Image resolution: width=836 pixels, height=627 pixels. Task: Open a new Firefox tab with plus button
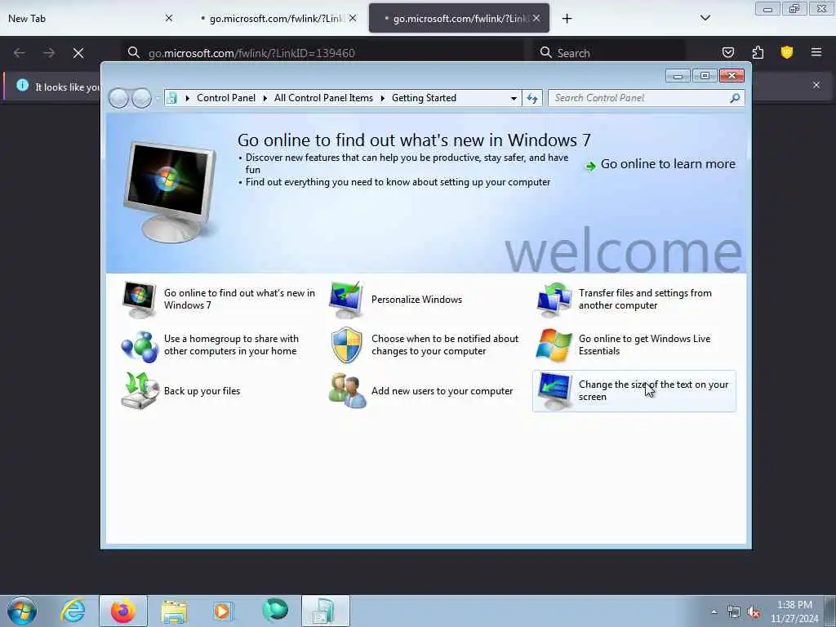point(567,19)
